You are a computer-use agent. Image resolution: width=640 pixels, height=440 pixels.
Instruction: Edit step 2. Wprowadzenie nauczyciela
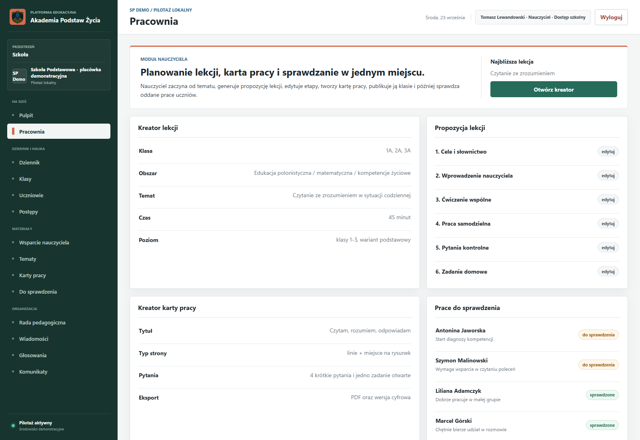point(608,176)
